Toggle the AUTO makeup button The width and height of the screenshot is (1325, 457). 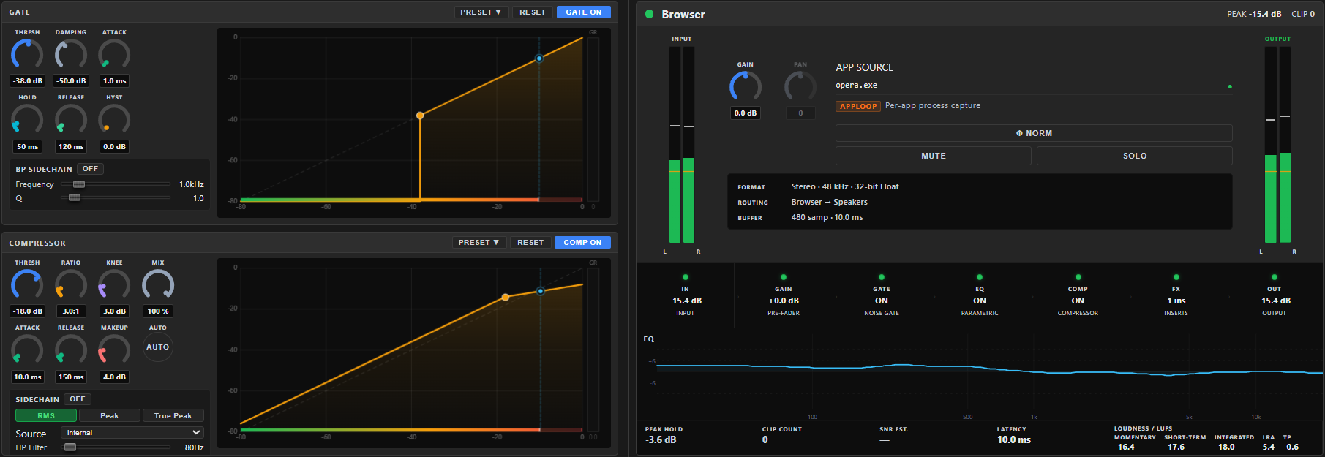click(158, 347)
